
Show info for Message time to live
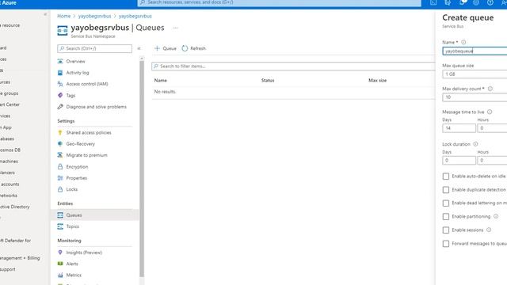(490, 112)
